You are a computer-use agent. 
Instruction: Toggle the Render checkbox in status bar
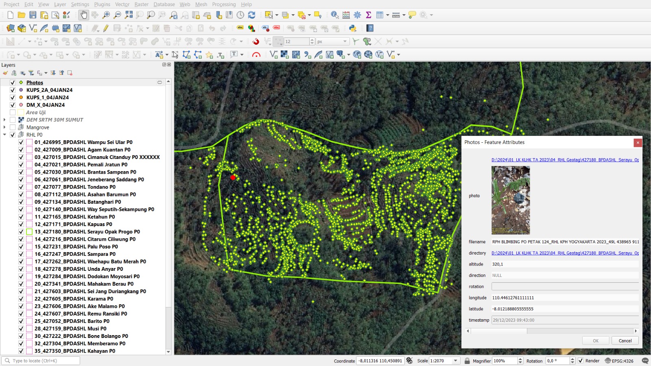pyautogui.click(x=581, y=361)
